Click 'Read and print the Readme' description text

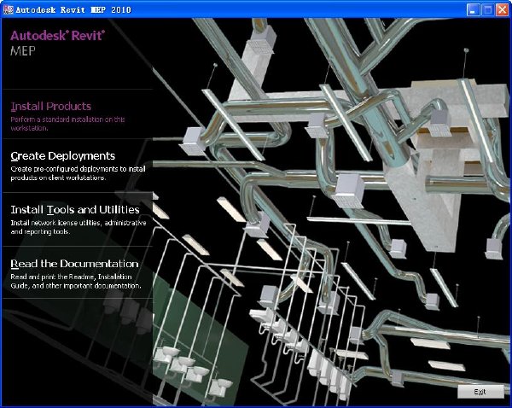click(x=76, y=282)
